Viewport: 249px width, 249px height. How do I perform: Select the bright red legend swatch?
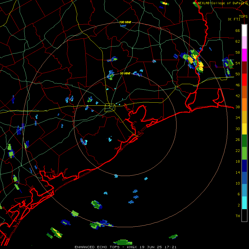pos(244,80)
